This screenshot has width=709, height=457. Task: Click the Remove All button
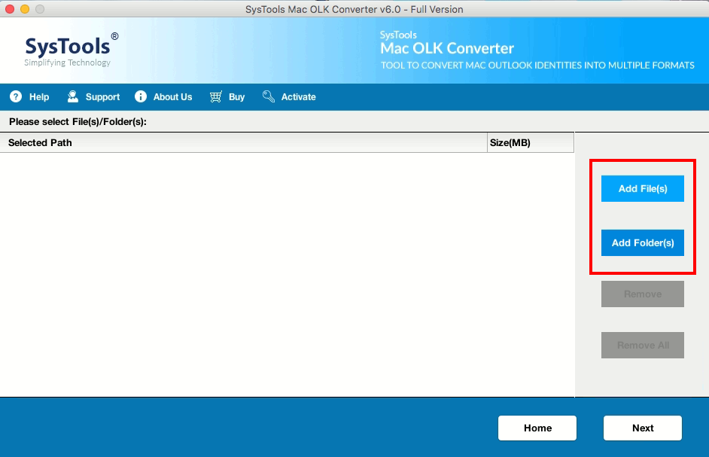pyautogui.click(x=643, y=346)
